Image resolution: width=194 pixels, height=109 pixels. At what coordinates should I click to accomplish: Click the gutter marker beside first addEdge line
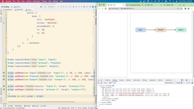tap(4, 86)
